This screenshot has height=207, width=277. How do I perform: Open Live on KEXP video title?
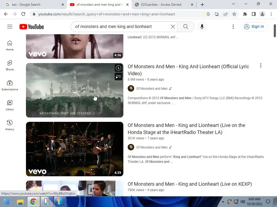(x=190, y=184)
